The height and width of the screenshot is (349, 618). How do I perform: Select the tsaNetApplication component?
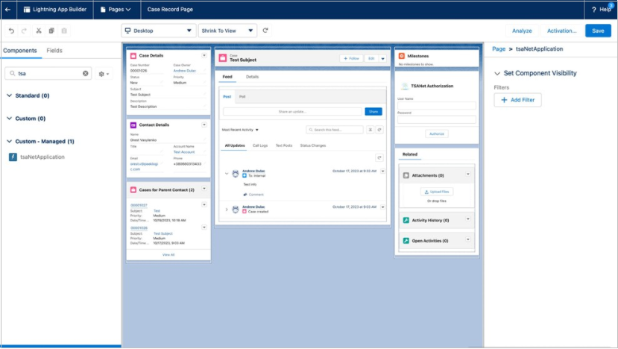(42, 157)
